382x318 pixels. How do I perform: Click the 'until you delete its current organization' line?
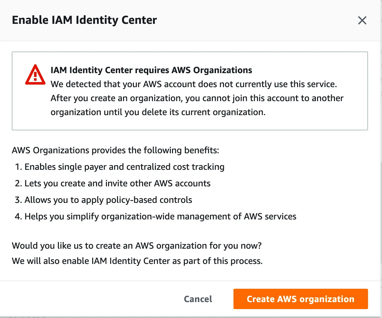pos(158,112)
